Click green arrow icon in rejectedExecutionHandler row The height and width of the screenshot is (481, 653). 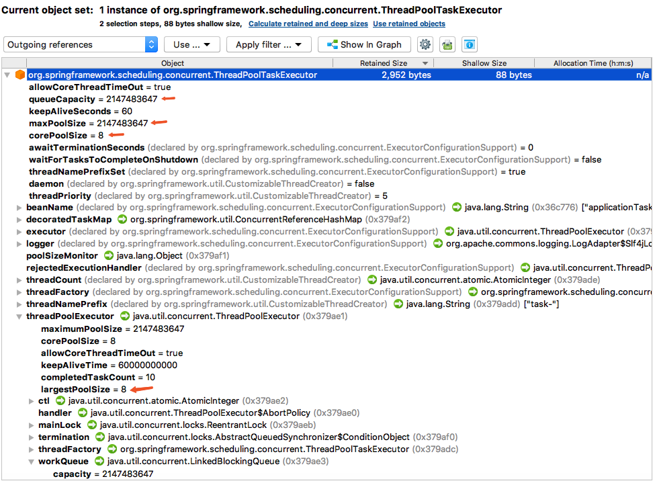tap(525, 267)
